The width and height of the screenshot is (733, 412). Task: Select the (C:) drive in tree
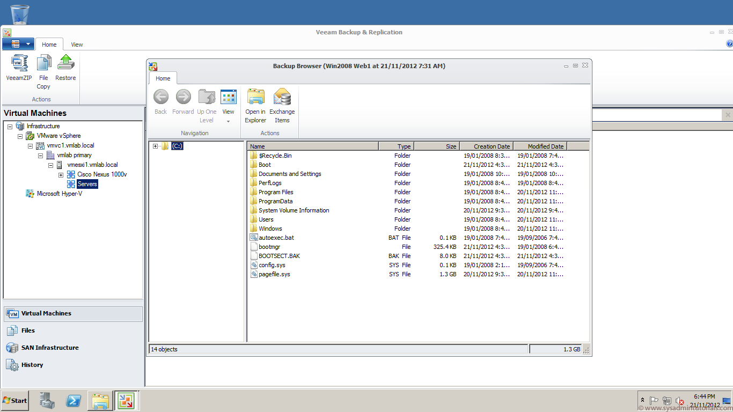click(x=177, y=146)
